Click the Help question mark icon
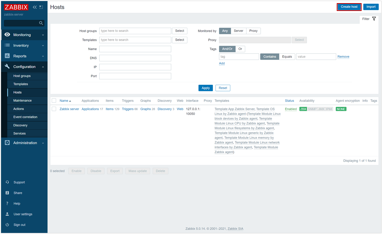The image size is (382, 234). (7, 203)
